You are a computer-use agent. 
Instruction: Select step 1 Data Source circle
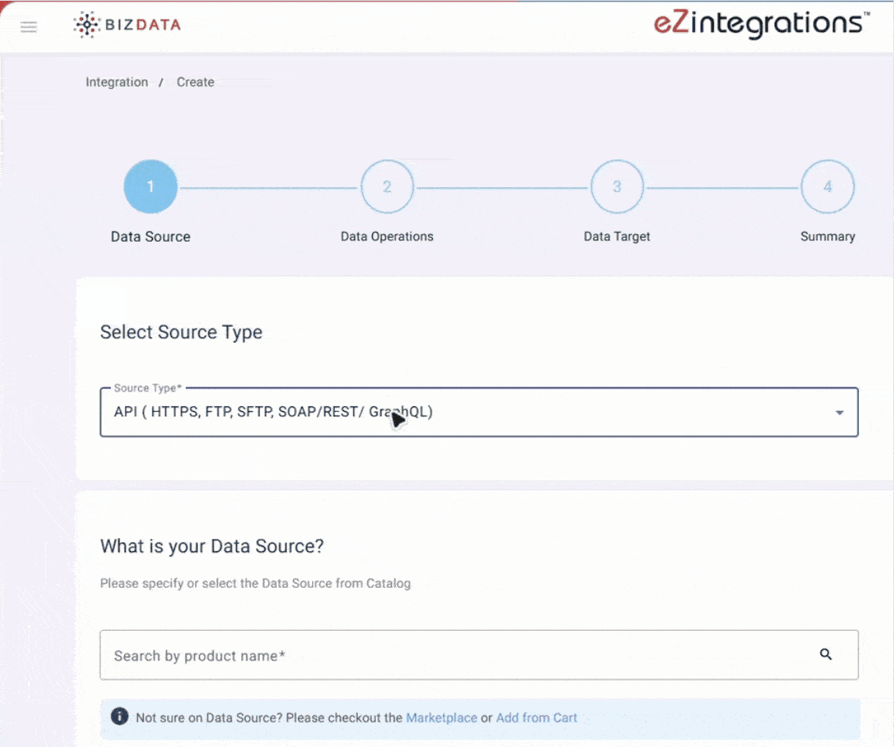point(151,186)
